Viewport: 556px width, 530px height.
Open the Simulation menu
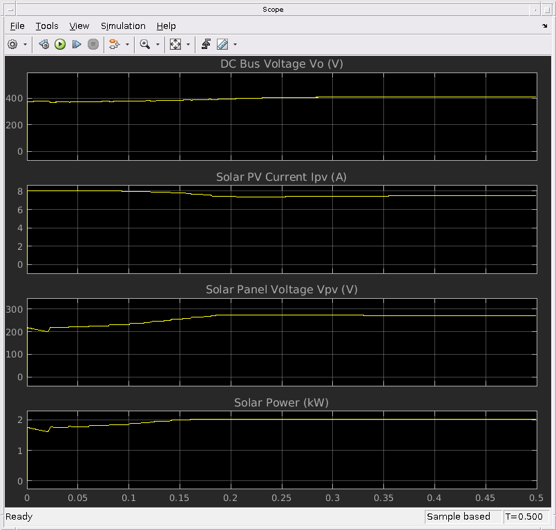(123, 26)
